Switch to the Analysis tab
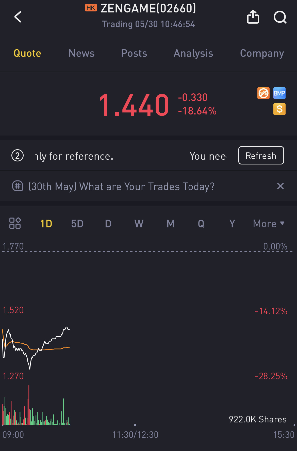Screen dimensions: 297x451 [193, 53]
